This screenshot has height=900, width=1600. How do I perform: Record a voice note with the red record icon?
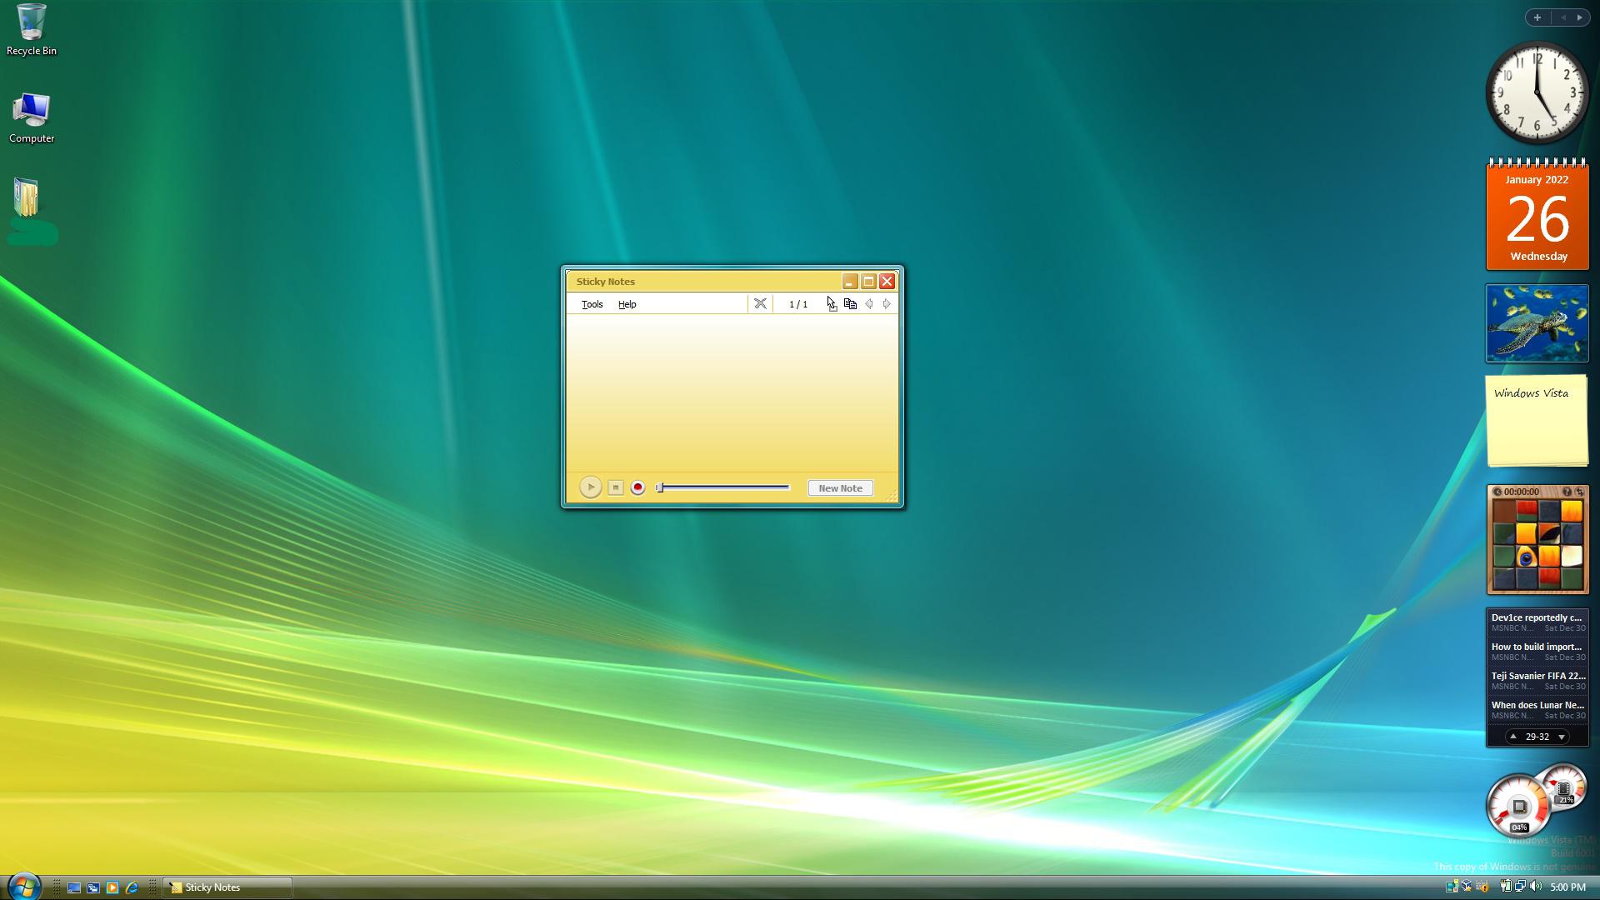click(x=637, y=487)
